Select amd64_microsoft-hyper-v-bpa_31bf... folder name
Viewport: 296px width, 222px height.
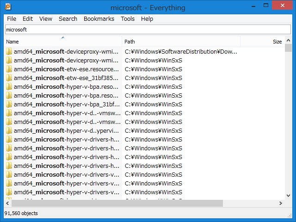(x=67, y=105)
